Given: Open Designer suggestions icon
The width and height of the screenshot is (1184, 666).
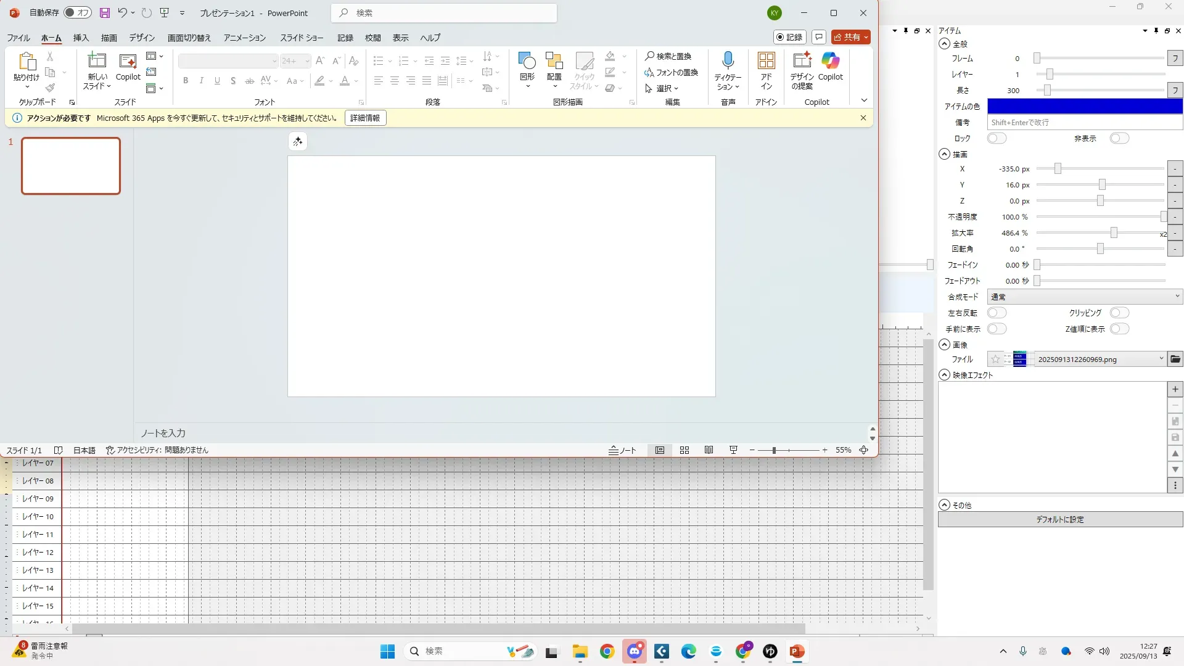Looking at the screenshot, I should 802,61.
